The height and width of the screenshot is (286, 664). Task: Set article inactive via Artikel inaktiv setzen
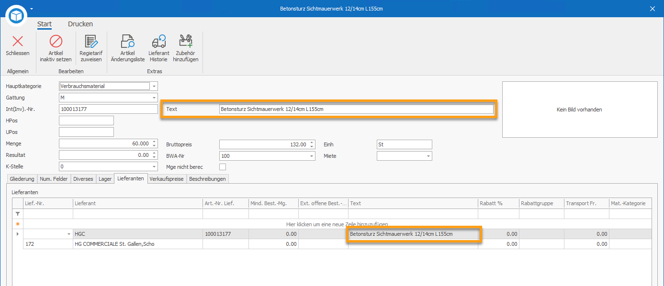56,48
